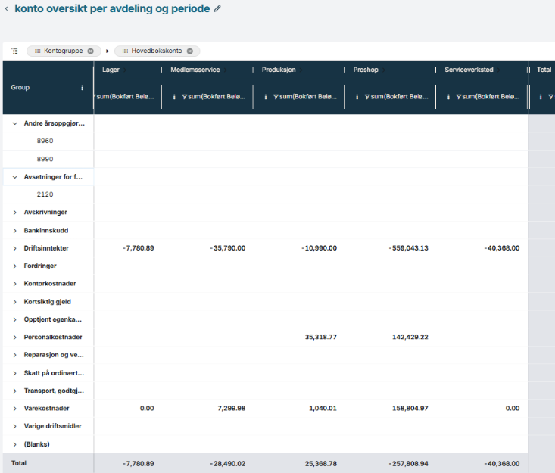Screen dimensions: 555x473
Task: Expand the Driftsinntekter group
Action: [x=14, y=248]
